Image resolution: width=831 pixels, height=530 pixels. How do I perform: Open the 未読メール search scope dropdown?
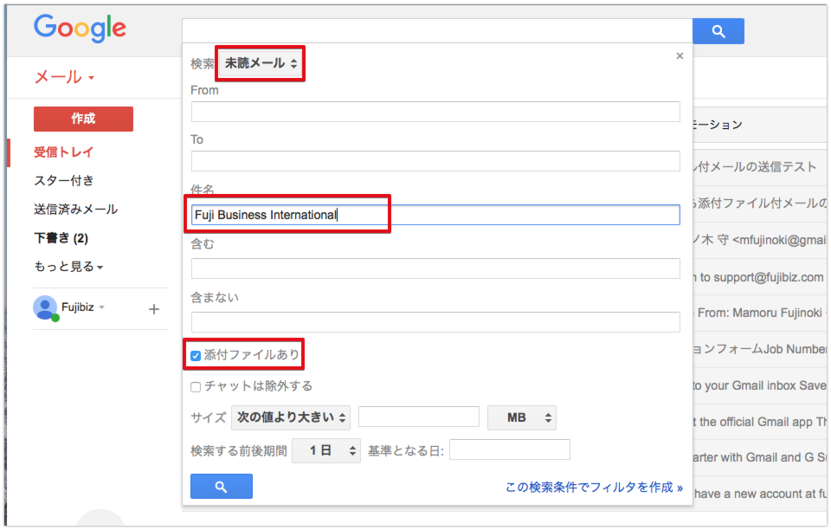tap(261, 63)
